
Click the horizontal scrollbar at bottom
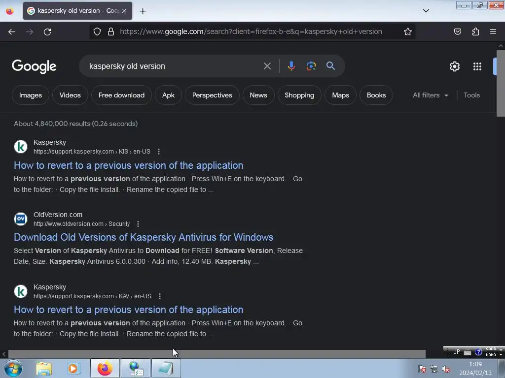[x=216, y=354]
